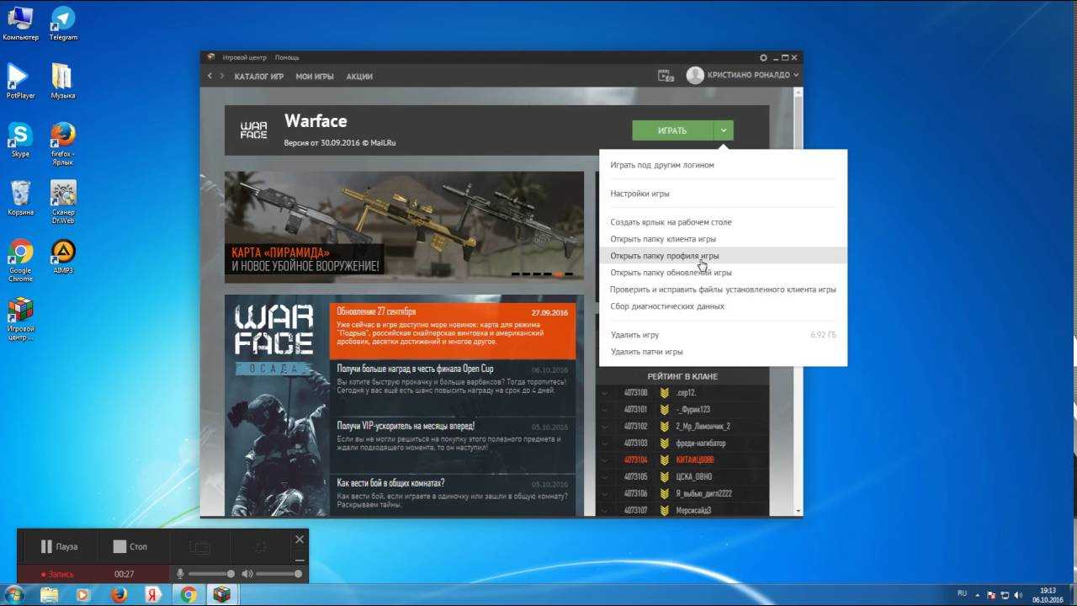Click the Game Center vertical scrollbar
1077x606 pixels.
pos(798,303)
